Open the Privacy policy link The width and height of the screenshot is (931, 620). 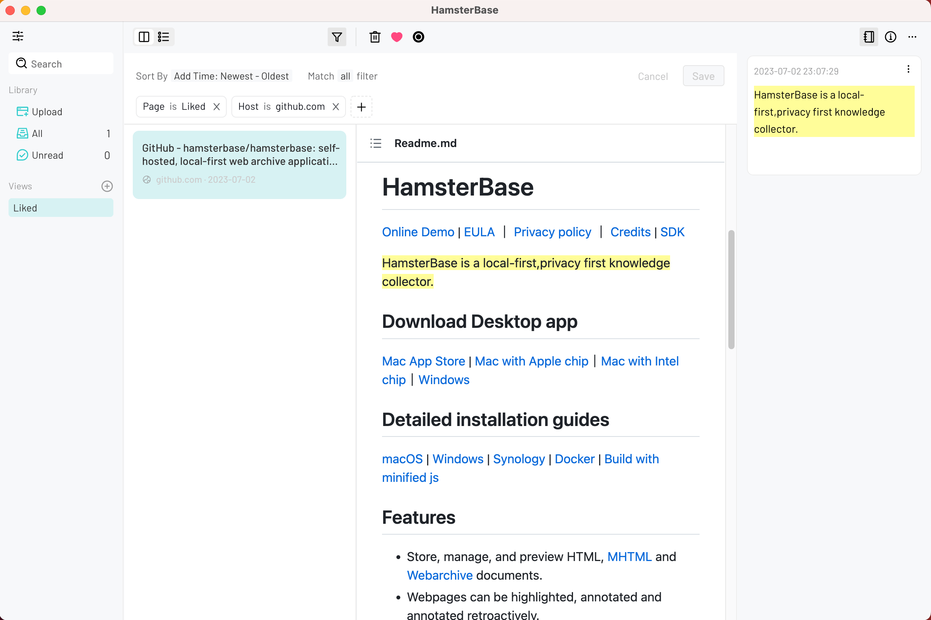coord(552,232)
